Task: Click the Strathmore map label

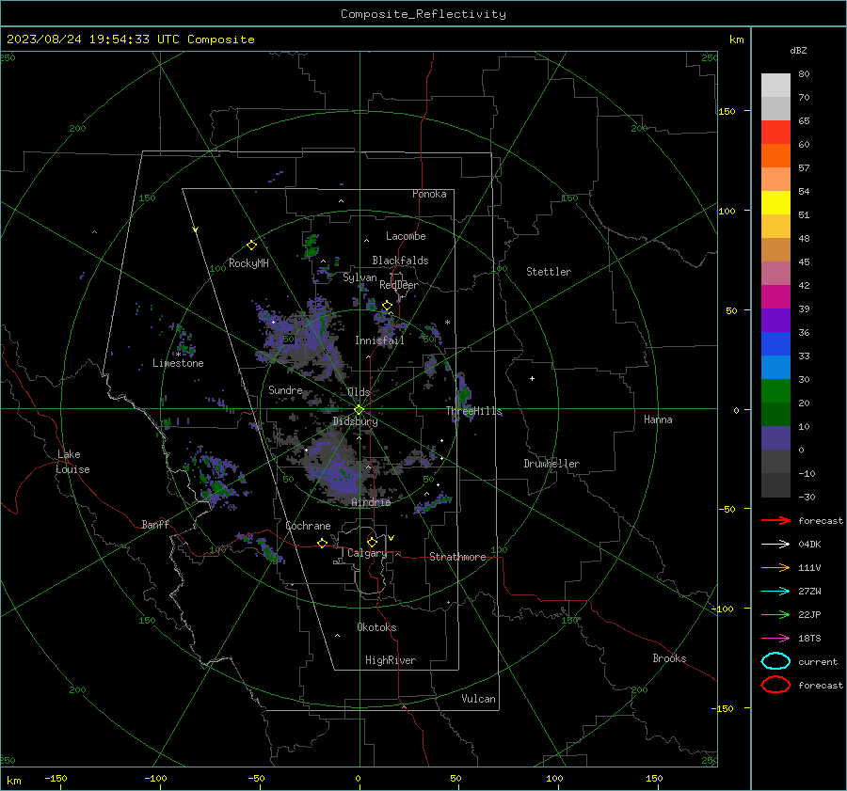Action: [457, 557]
